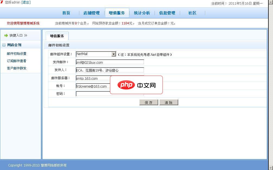Click the 保存 button to save settings
The image size is (273, 170).
(x=148, y=102)
